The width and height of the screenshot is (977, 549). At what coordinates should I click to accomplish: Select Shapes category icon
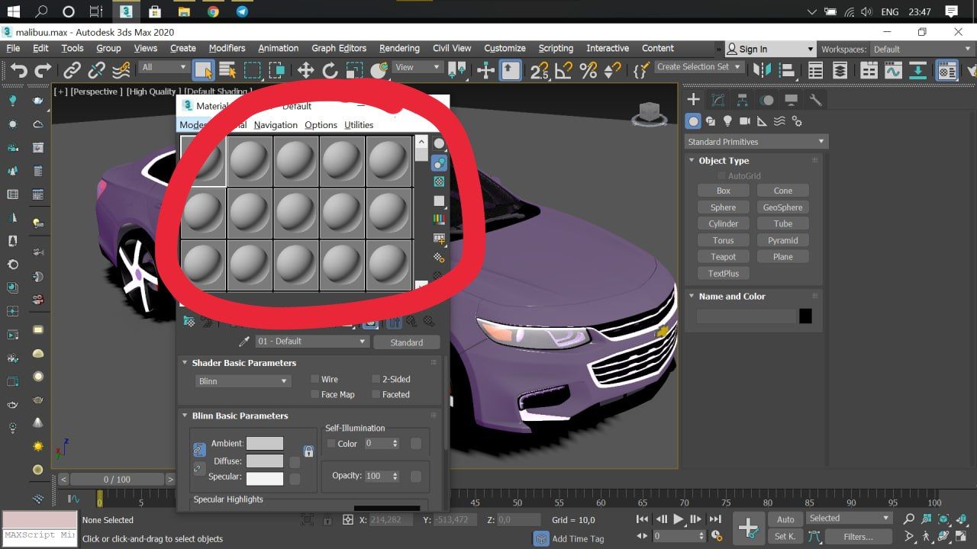pyautogui.click(x=711, y=121)
